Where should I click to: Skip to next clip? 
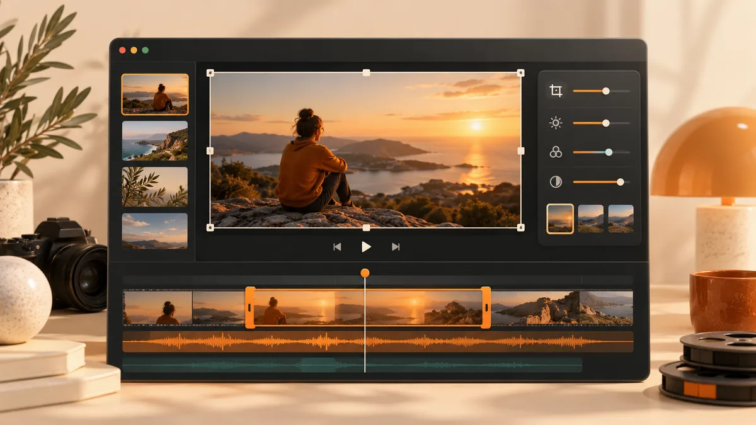[x=396, y=247]
